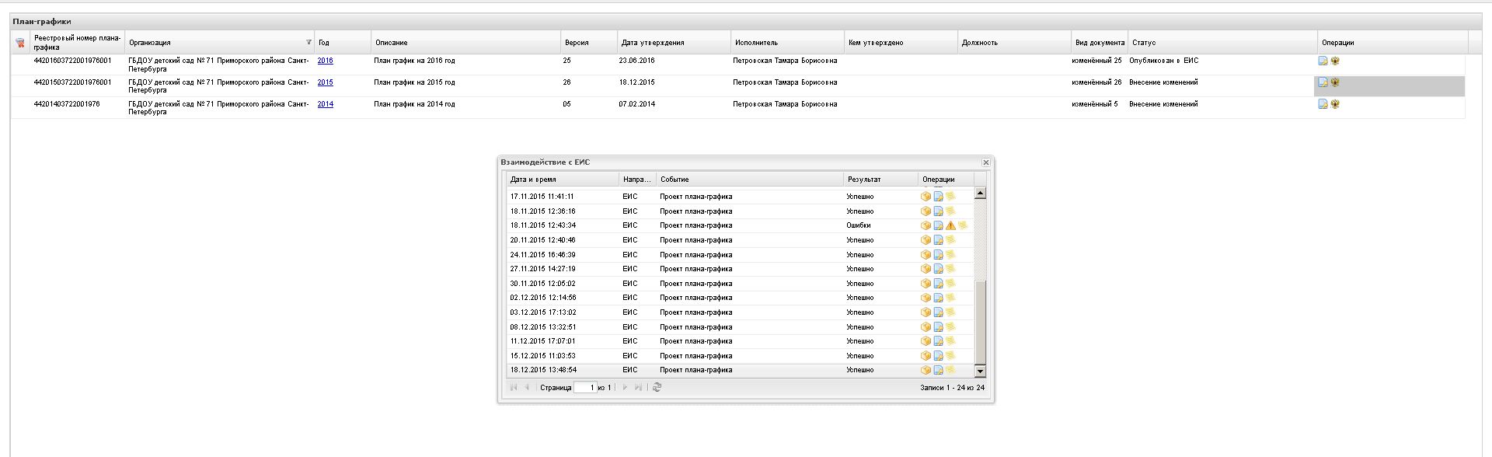Sort by Дата утверждения column header
1492x457 pixels.
pos(674,43)
